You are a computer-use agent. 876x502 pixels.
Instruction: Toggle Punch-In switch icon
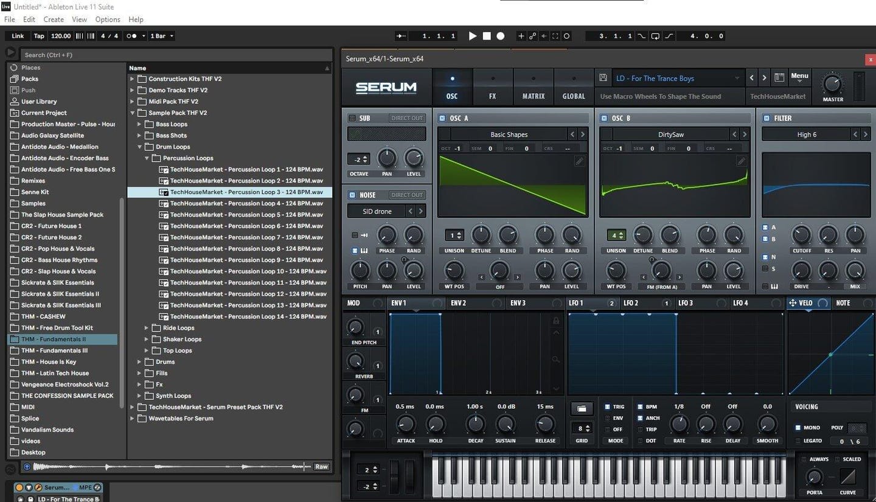[641, 36]
